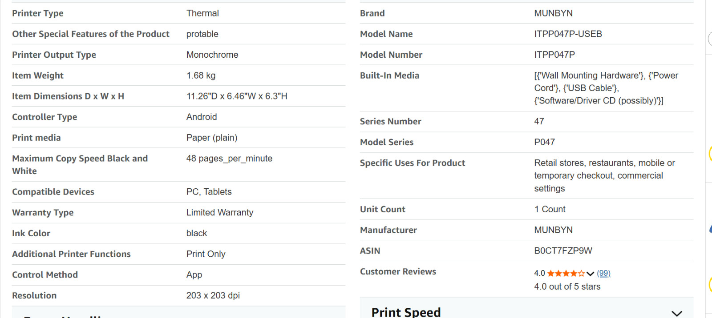
Task: Click the Customer Reviews row label
Action: point(398,271)
